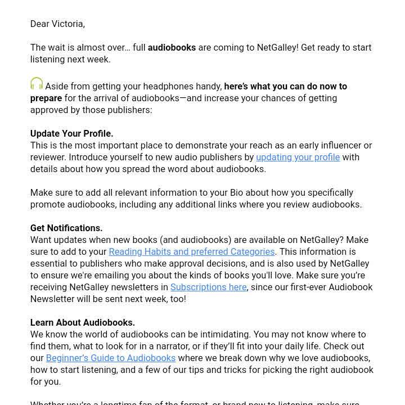Image resolution: width=405 pixels, height=405 pixels.
Task: Visit the Beginner's Guide to Audiobooks link
Action: [111, 358]
